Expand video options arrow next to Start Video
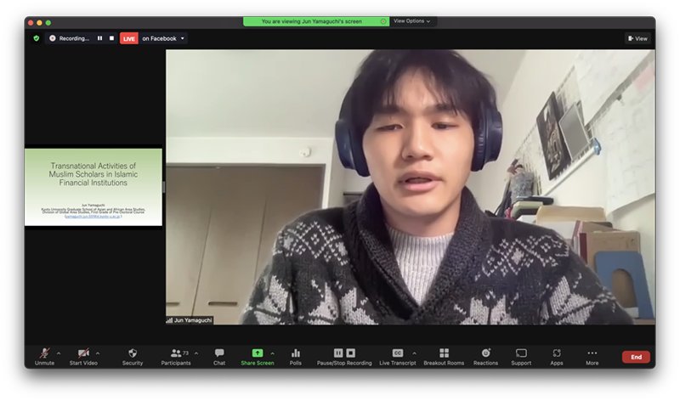The height and width of the screenshot is (401, 680). (98, 353)
